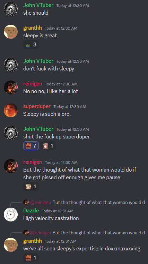This screenshot has width=148, height=264.
Task: Toggle the reaction under granthh's last message
Action: pyautogui.click(x=31, y=258)
